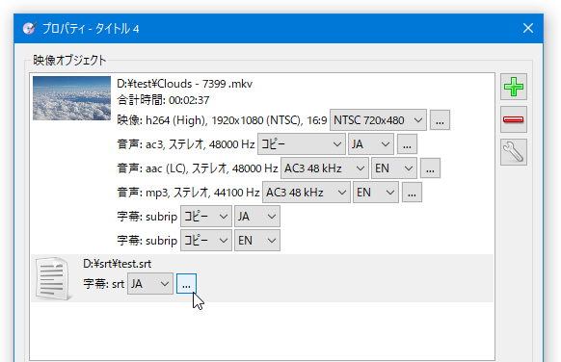561x362 pixels.
Task: Open AC3 48 kHz dropdown for mp3 audio
Action: coord(307,193)
